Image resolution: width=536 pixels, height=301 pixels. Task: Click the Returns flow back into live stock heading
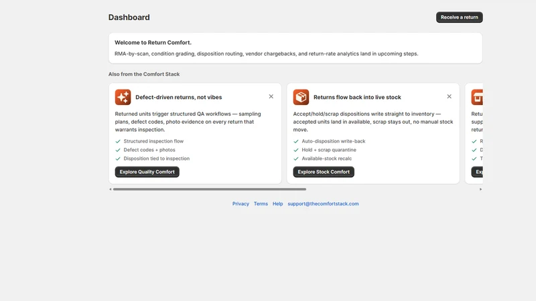click(x=357, y=97)
